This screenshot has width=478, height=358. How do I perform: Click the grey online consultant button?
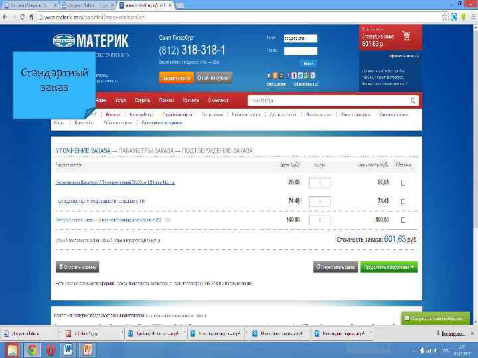coord(213,78)
